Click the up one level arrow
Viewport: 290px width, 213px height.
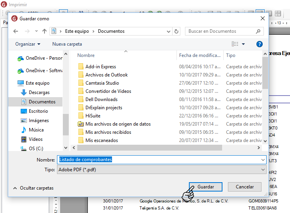pyautogui.click(x=44, y=31)
